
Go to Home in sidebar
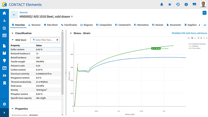tap(4, 13)
